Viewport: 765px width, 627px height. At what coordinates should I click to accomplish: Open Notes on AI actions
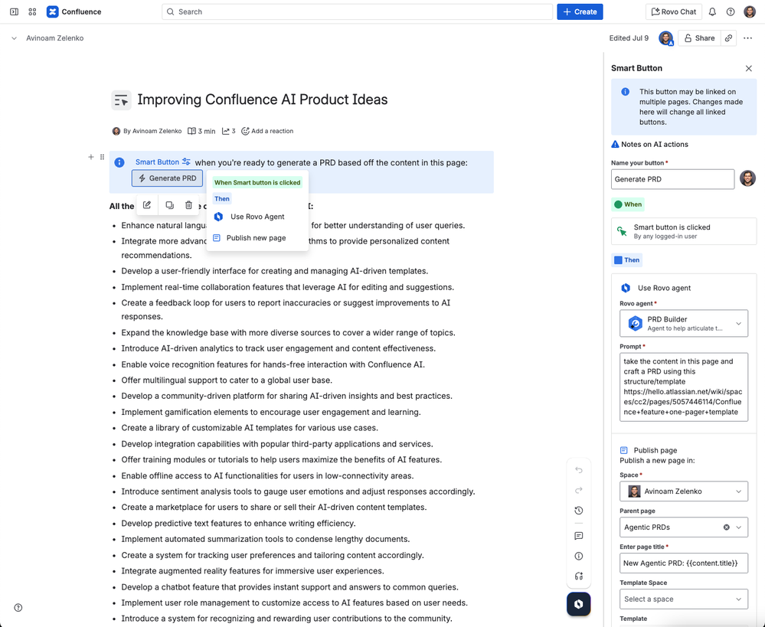pyautogui.click(x=649, y=145)
